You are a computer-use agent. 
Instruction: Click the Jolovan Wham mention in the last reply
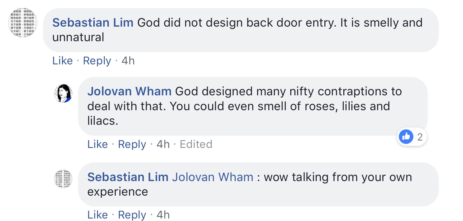[x=212, y=177]
